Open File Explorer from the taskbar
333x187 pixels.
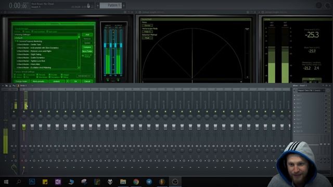coord(123,182)
